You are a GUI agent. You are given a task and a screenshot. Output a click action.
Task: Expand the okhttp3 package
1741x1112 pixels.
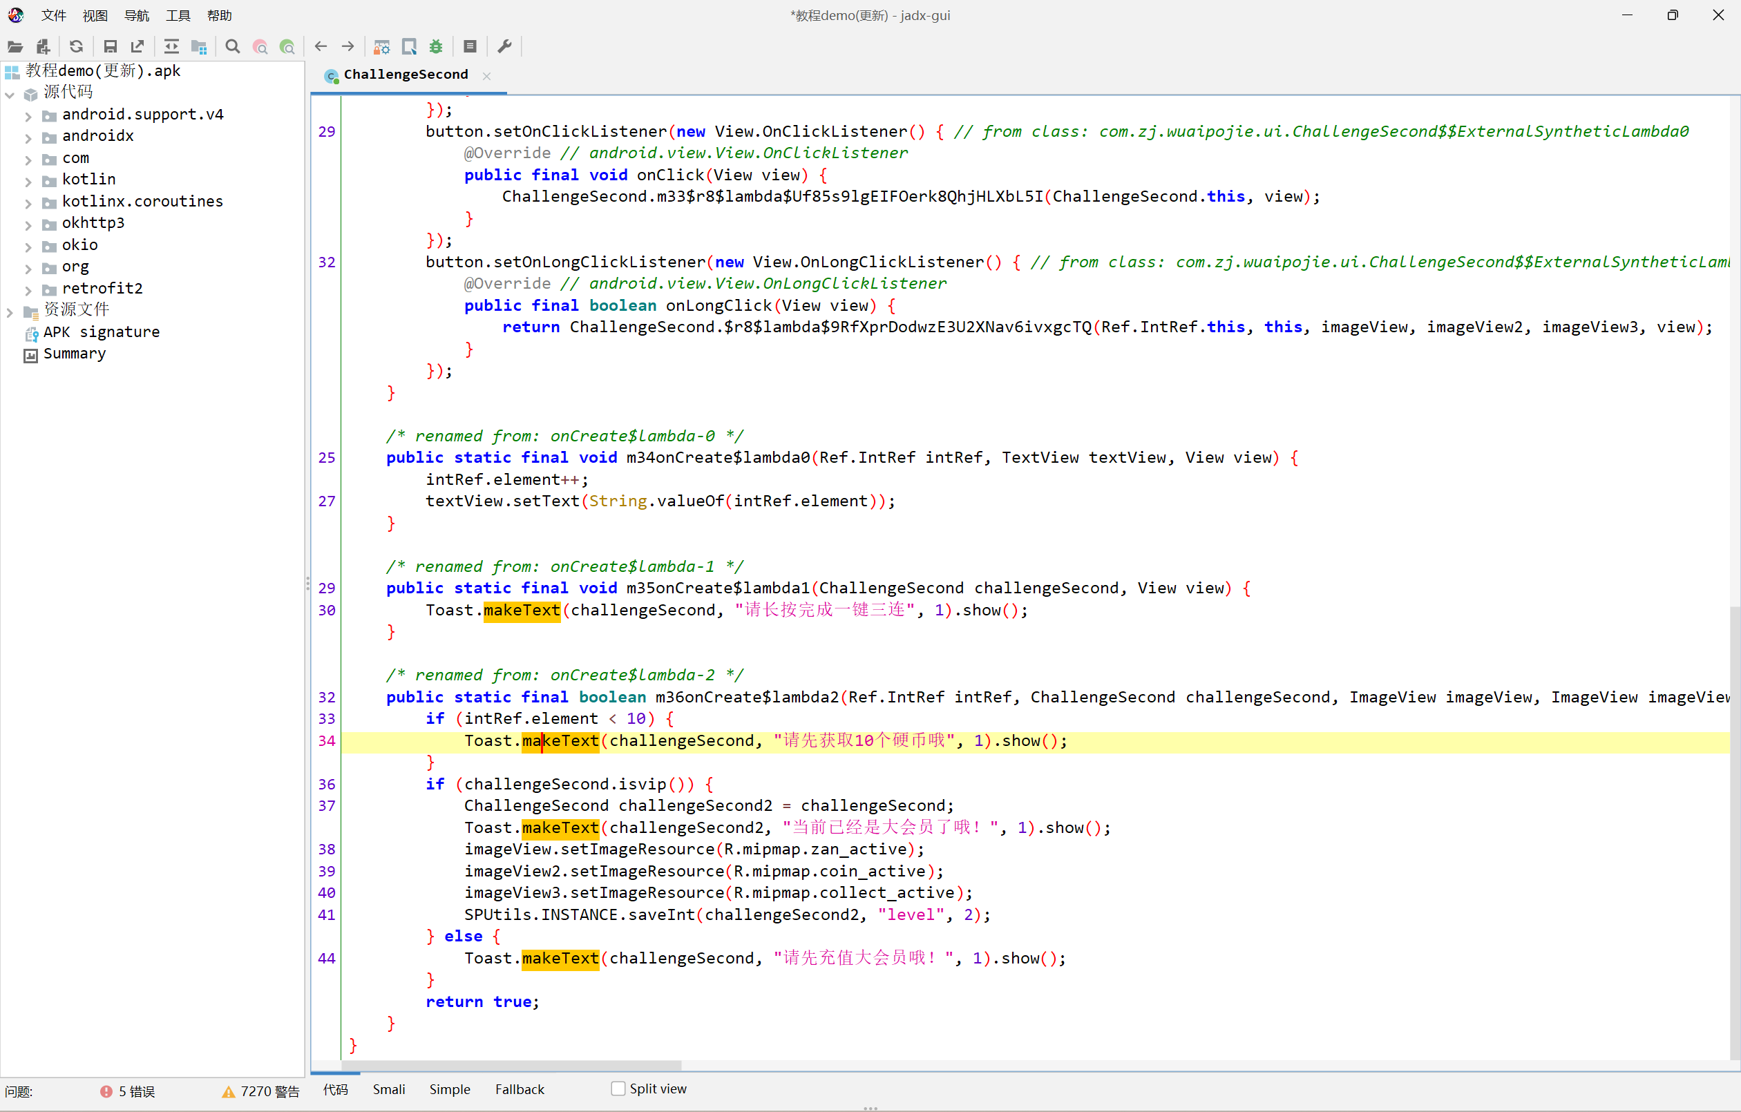(28, 225)
